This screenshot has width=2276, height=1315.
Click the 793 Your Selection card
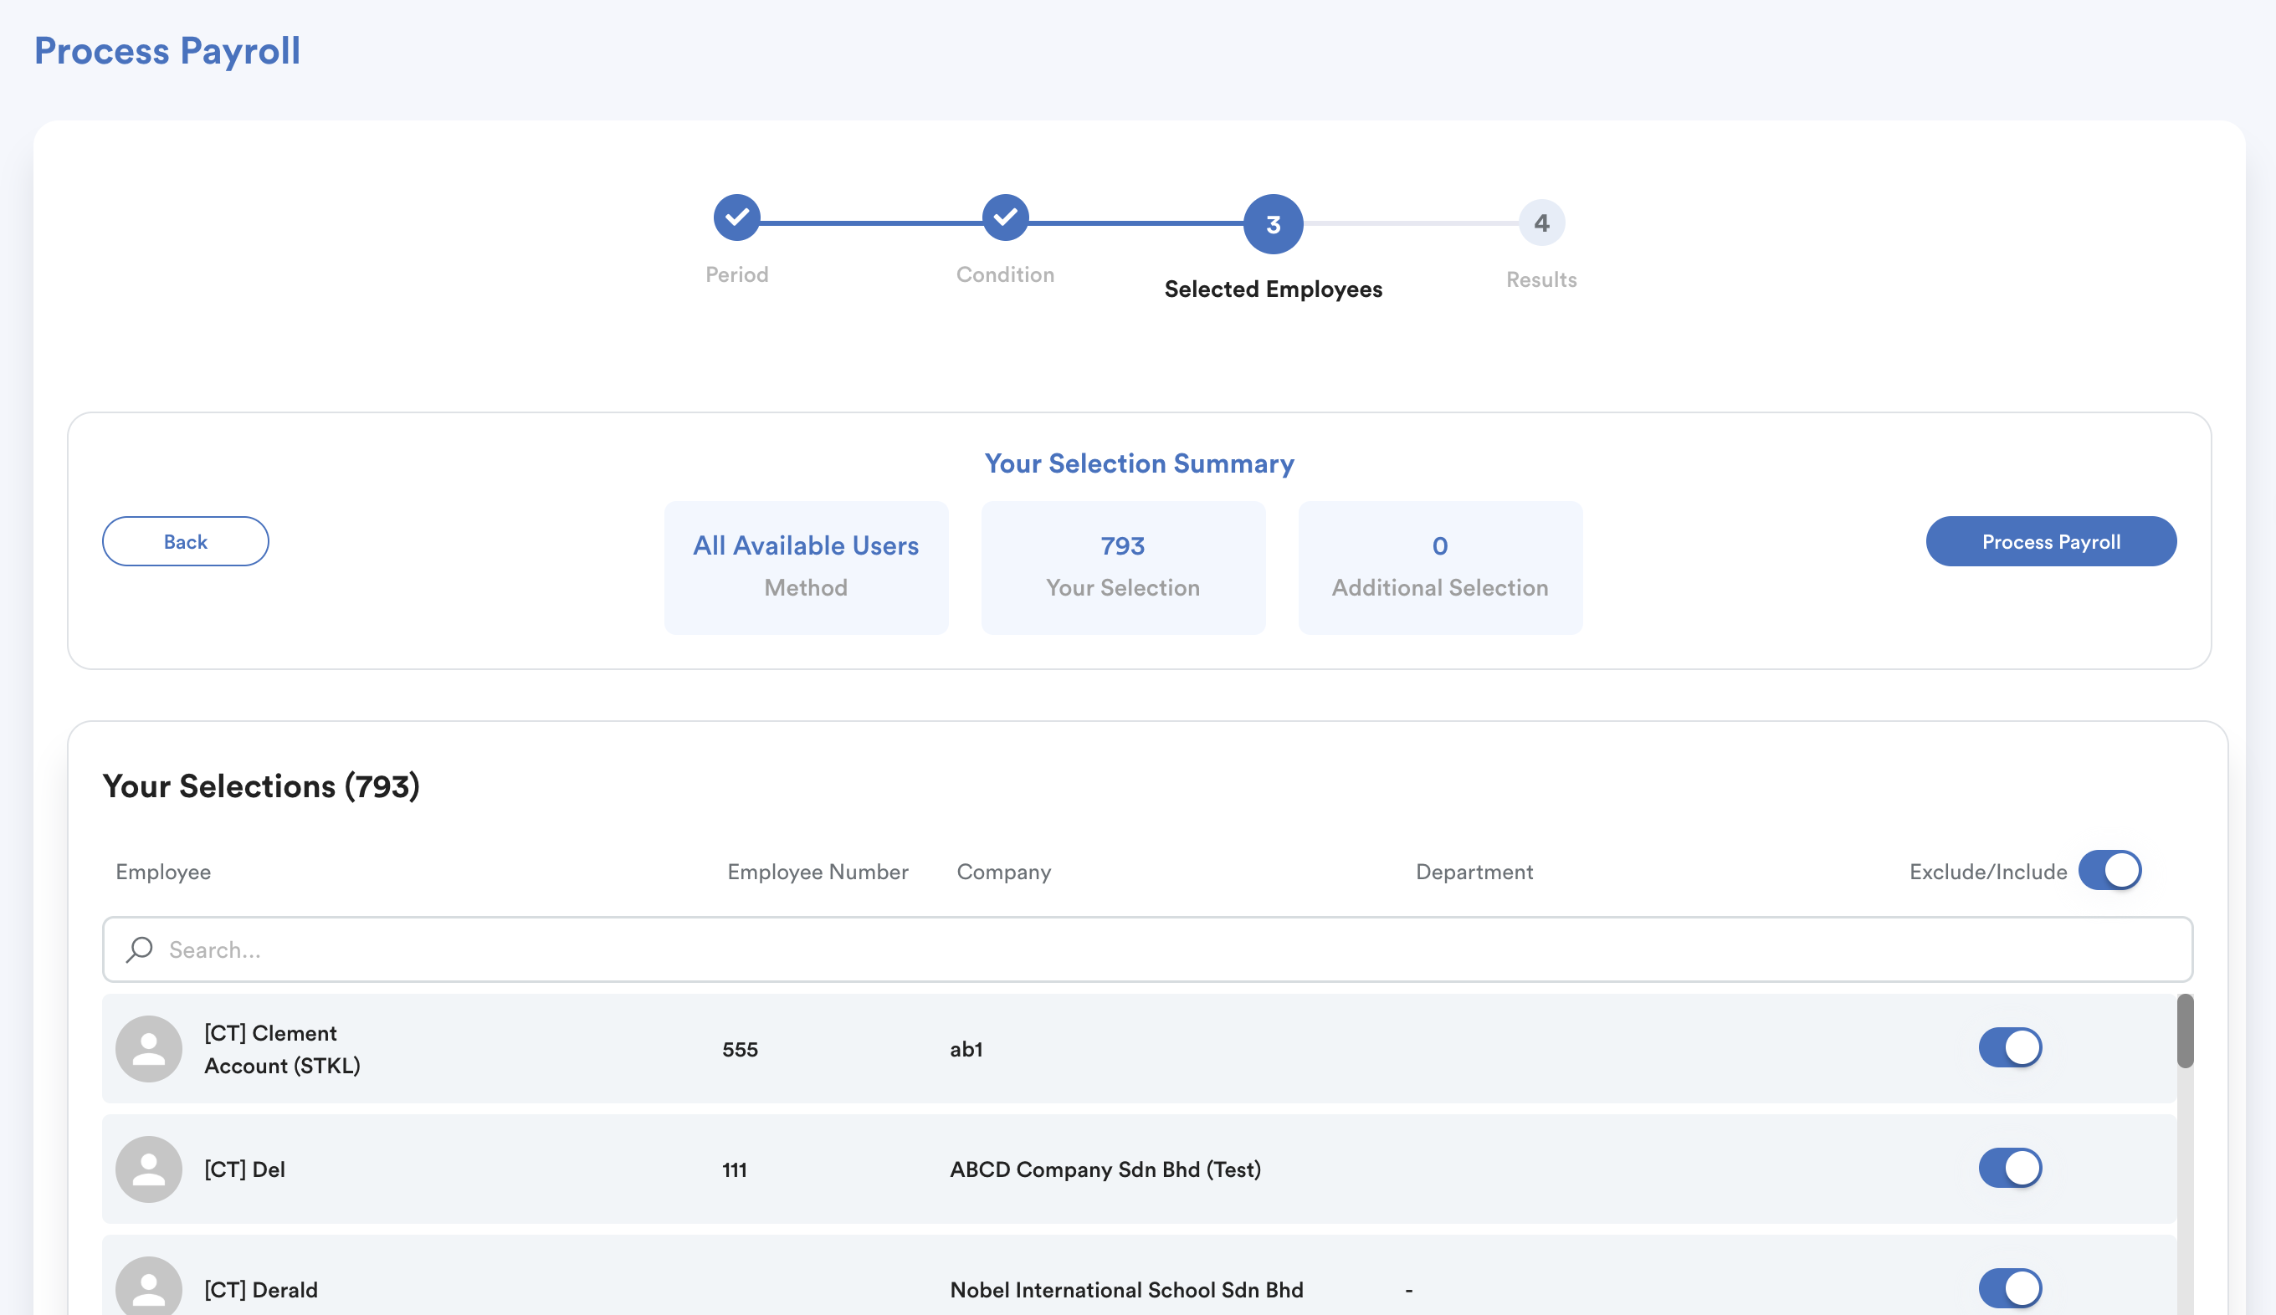click(1123, 567)
